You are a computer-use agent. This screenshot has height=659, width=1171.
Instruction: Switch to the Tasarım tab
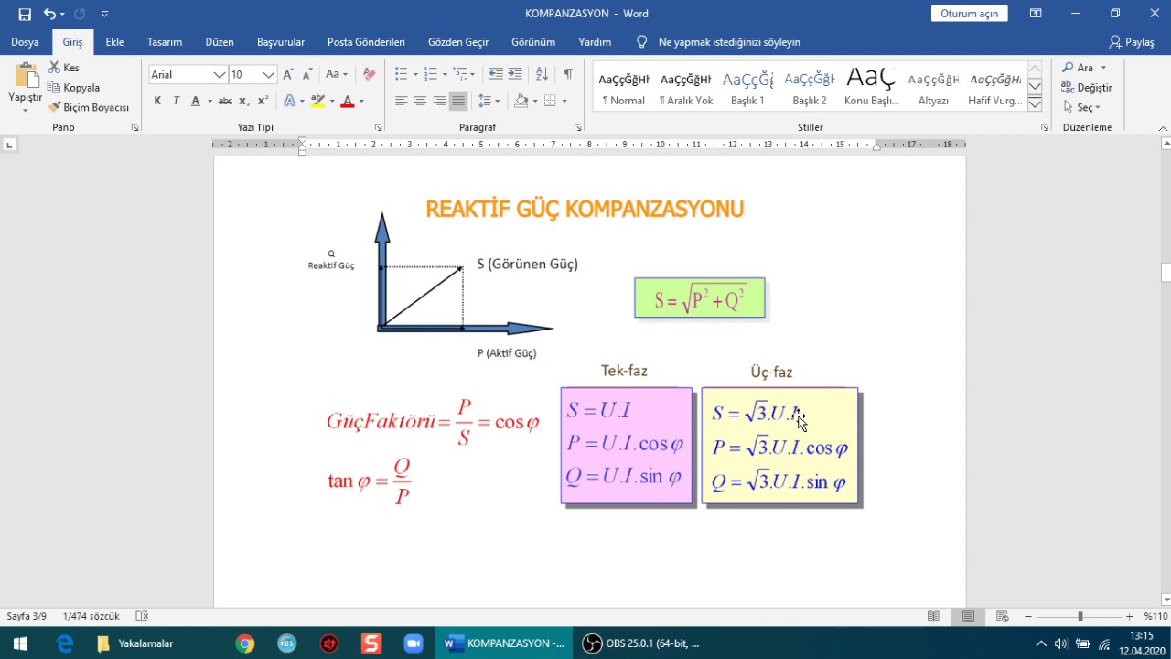(165, 42)
